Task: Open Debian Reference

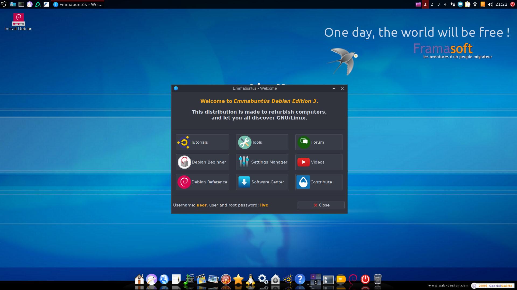Action: click(x=202, y=182)
